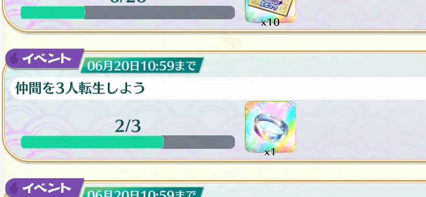This screenshot has width=426, height=197.
Task: Click empty area right of ring reward
Action: pyautogui.click(x=359, y=127)
